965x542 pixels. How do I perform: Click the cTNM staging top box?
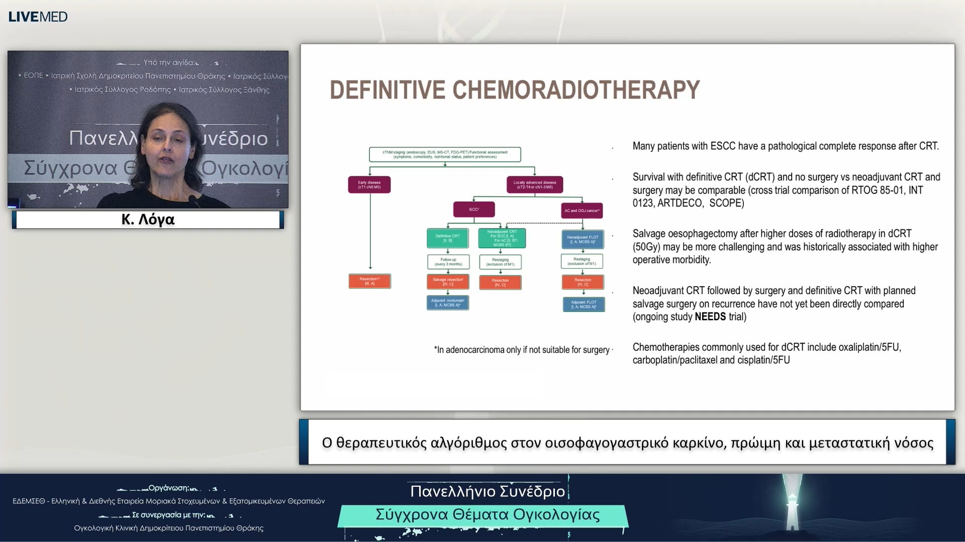click(x=445, y=155)
